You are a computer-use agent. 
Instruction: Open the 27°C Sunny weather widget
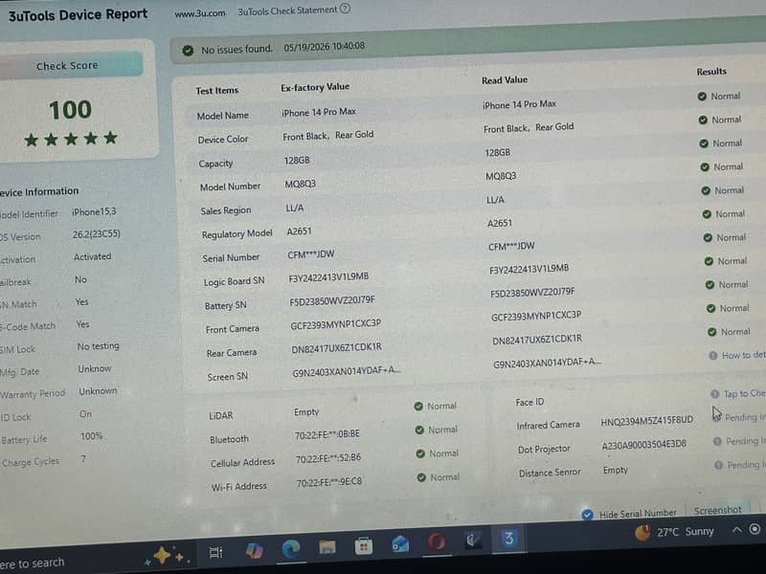pos(674,532)
